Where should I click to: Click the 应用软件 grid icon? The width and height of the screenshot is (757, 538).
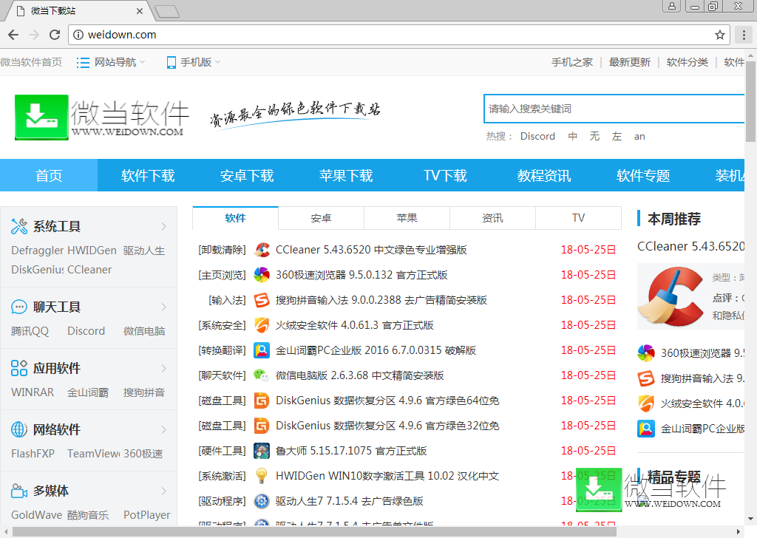pos(19,368)
